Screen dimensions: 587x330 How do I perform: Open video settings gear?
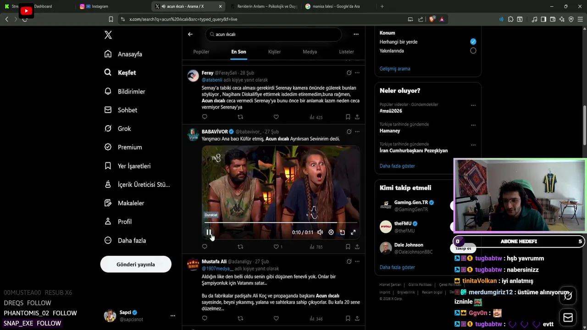point(331,232)
